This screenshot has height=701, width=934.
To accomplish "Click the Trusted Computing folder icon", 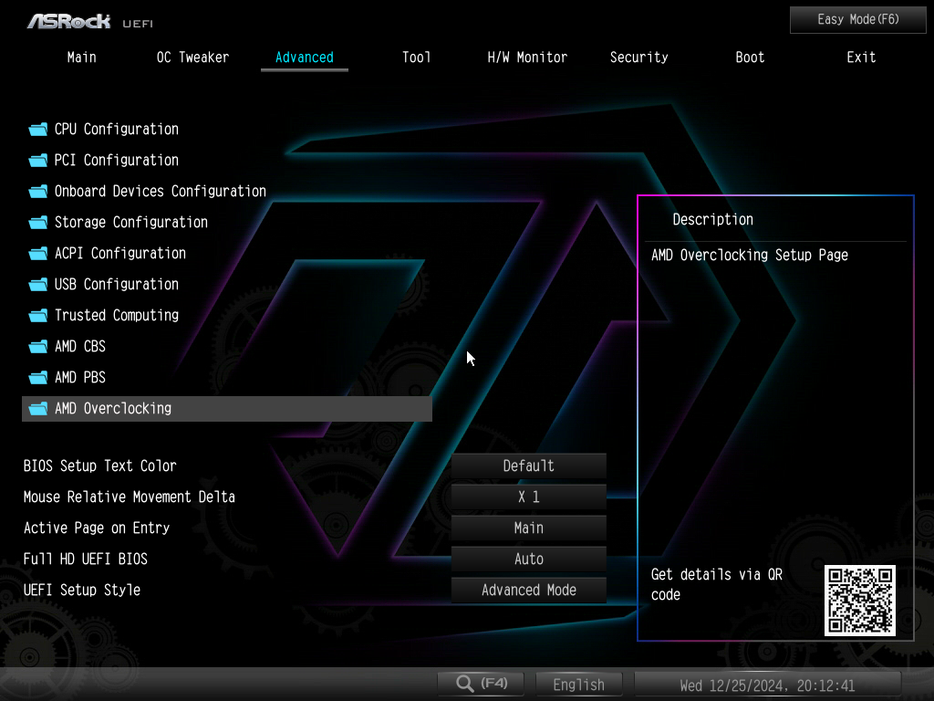I will 38,315.
